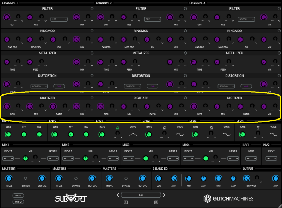Open MIX1 Input 1 source dropdown

click(8, 158)
